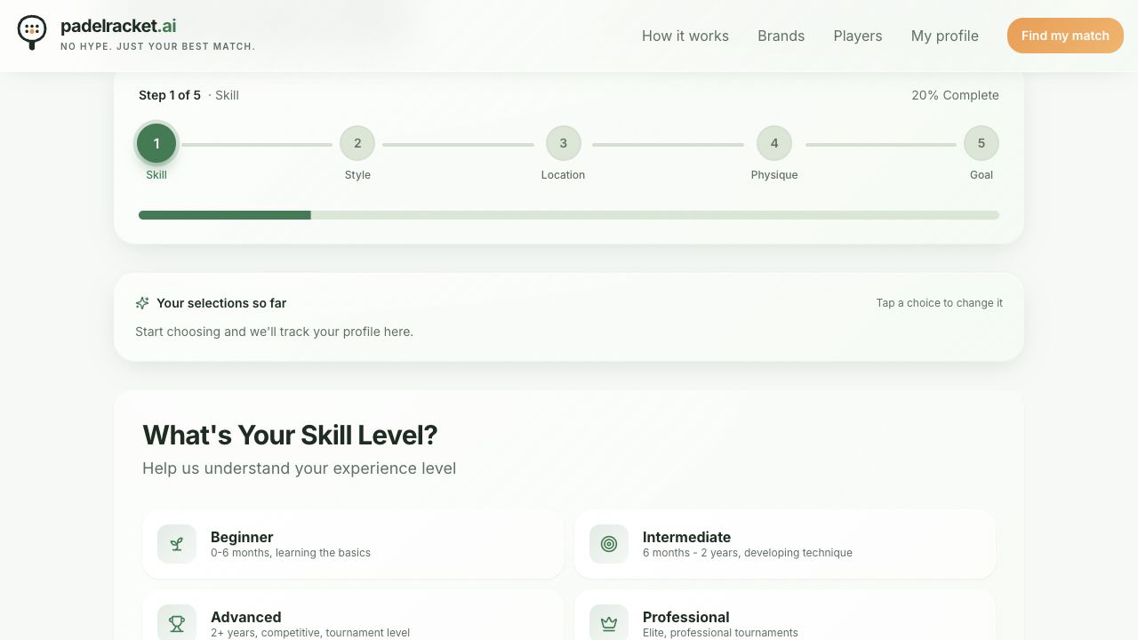1138x640 pixels.
Task: Click the sparkle icon beside Your selections
Action: coord(142,303)
